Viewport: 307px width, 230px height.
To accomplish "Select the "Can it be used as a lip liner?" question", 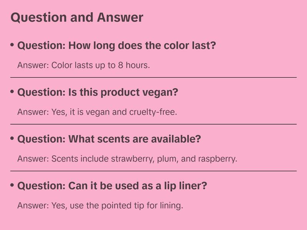I will [x=112, y=186].
